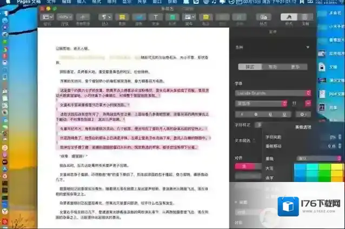Open the Lucida Grande font dropdown
This screenshot has width=345, height=229.
click(x=273, y=93)
